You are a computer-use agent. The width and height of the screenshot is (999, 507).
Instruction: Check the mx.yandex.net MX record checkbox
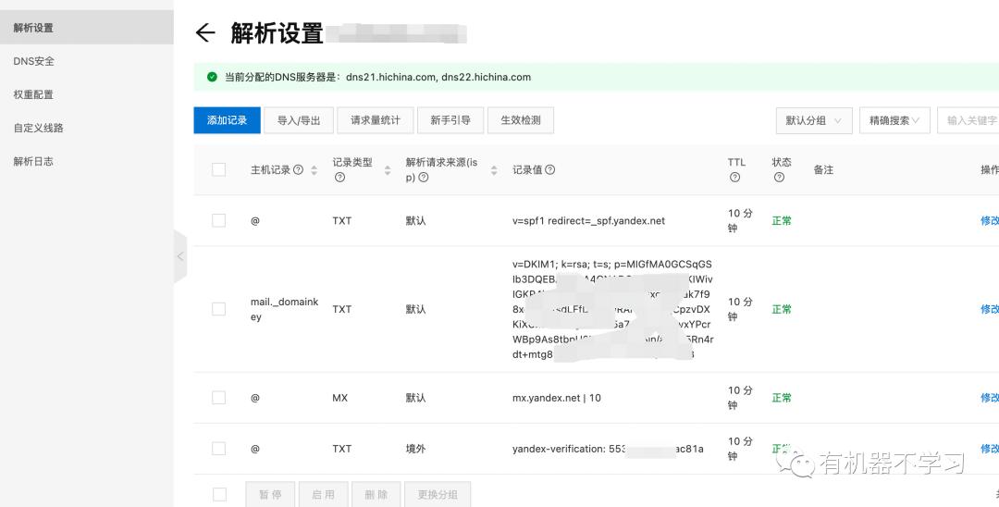click(218, 398)
